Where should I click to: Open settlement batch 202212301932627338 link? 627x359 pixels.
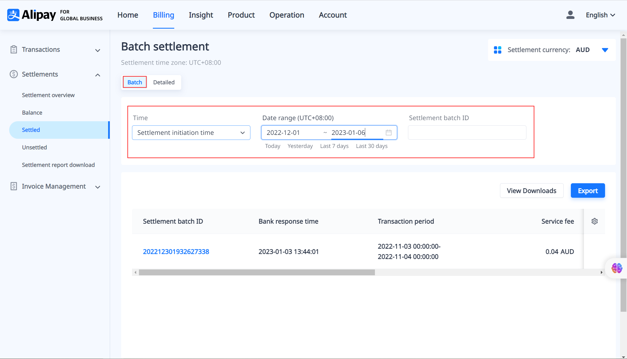point(176,252)
